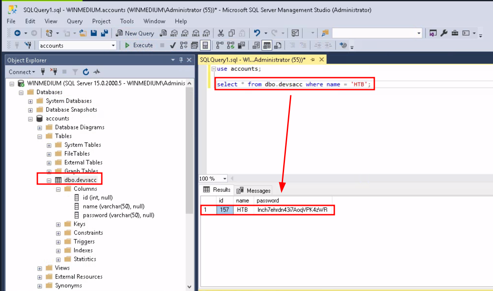Switch to the Messages tab
Screen dimensions: 493x291
click(253, 190)
